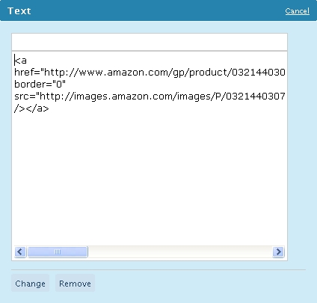Click the number '0321440307' in src line
This screenshot has height=303, width=317.
coord(255,97)
